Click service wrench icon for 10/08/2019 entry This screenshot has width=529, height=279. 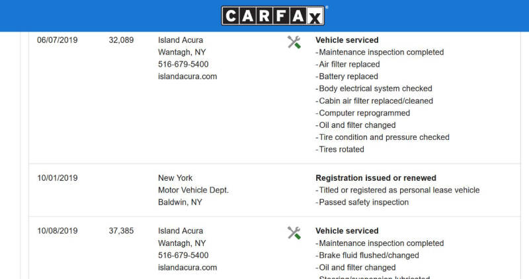pos(294,233)
